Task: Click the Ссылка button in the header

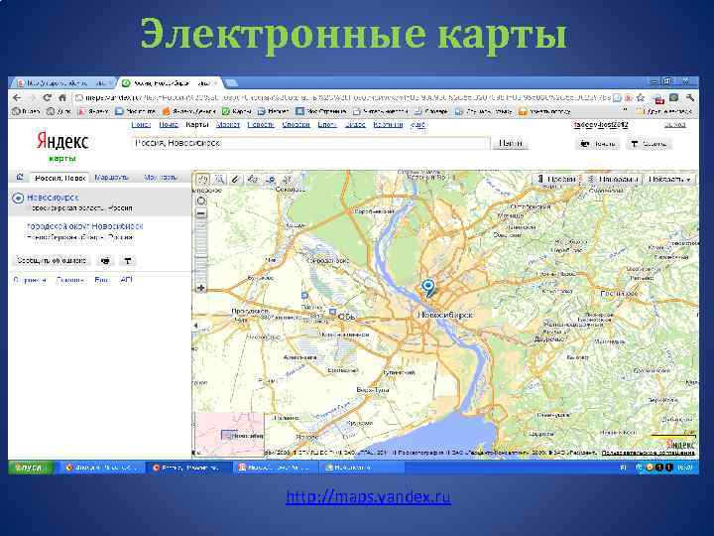Action: [649, 144]
